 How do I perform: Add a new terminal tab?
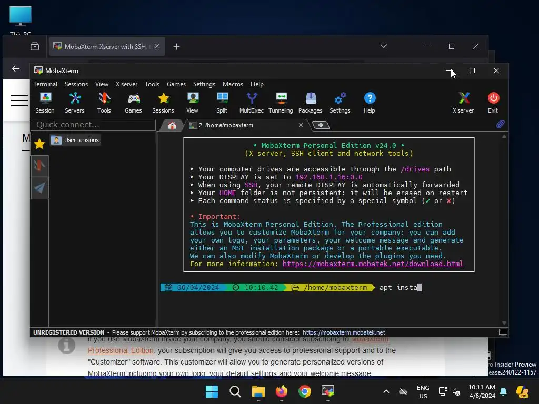coord(321,125)
